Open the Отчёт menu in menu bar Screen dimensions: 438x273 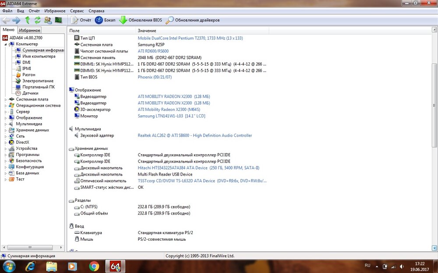tap(34, 11)
